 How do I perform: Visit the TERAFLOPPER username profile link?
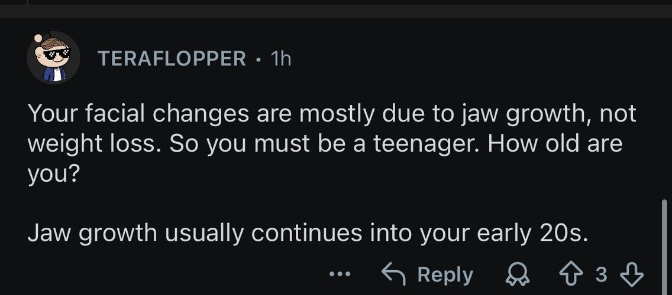pos(172,58)
